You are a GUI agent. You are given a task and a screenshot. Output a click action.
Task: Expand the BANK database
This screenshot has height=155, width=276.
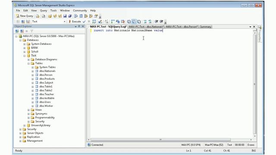click(x=25, y=48)
